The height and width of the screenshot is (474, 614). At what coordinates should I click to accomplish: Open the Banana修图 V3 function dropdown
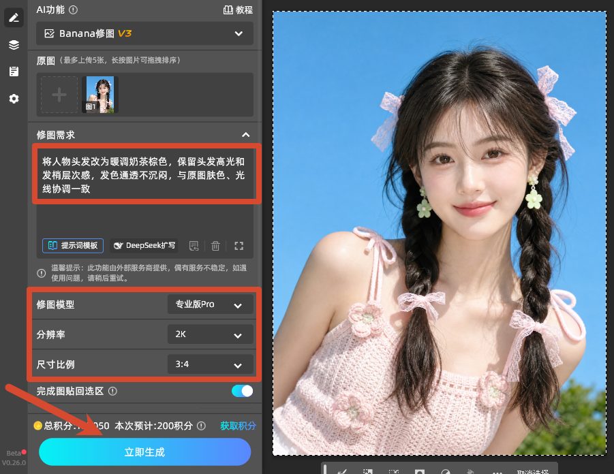[144, 33]
